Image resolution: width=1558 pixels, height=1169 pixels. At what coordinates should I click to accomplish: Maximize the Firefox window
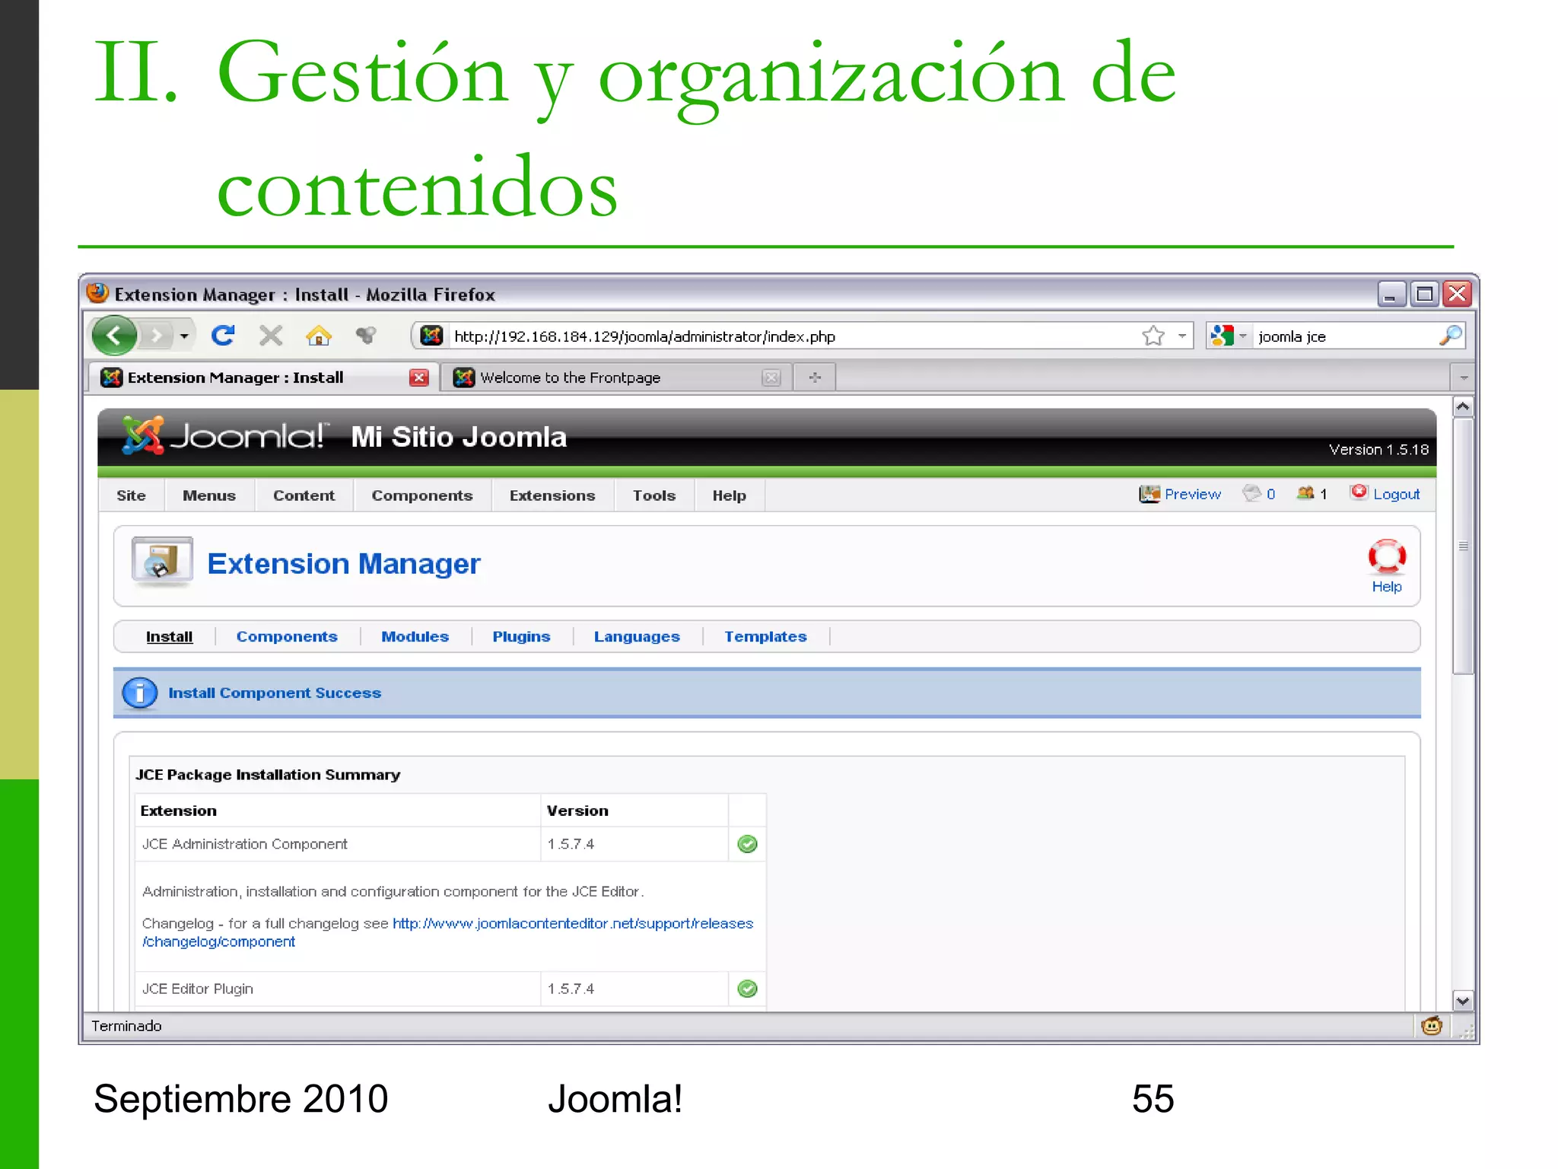pyautogui.click(x=1424, y=294)
